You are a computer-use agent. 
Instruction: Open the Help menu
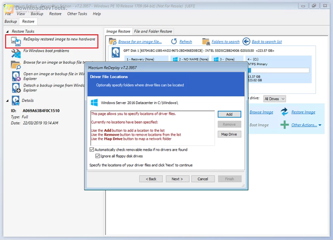(97, 14)
